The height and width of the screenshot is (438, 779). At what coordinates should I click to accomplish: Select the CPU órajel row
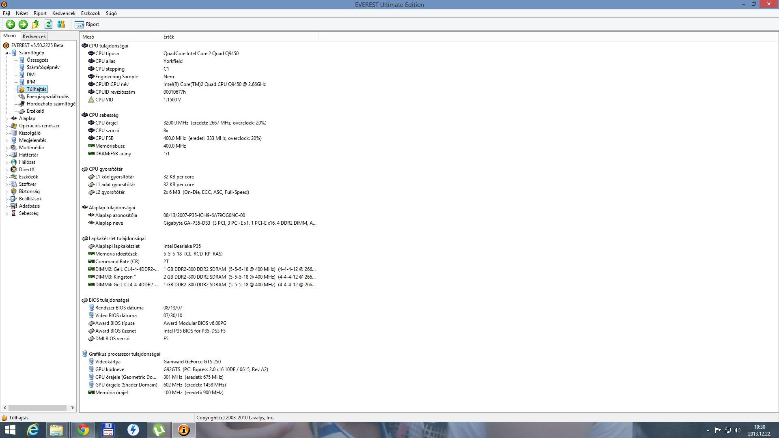(x=199, y=123)
